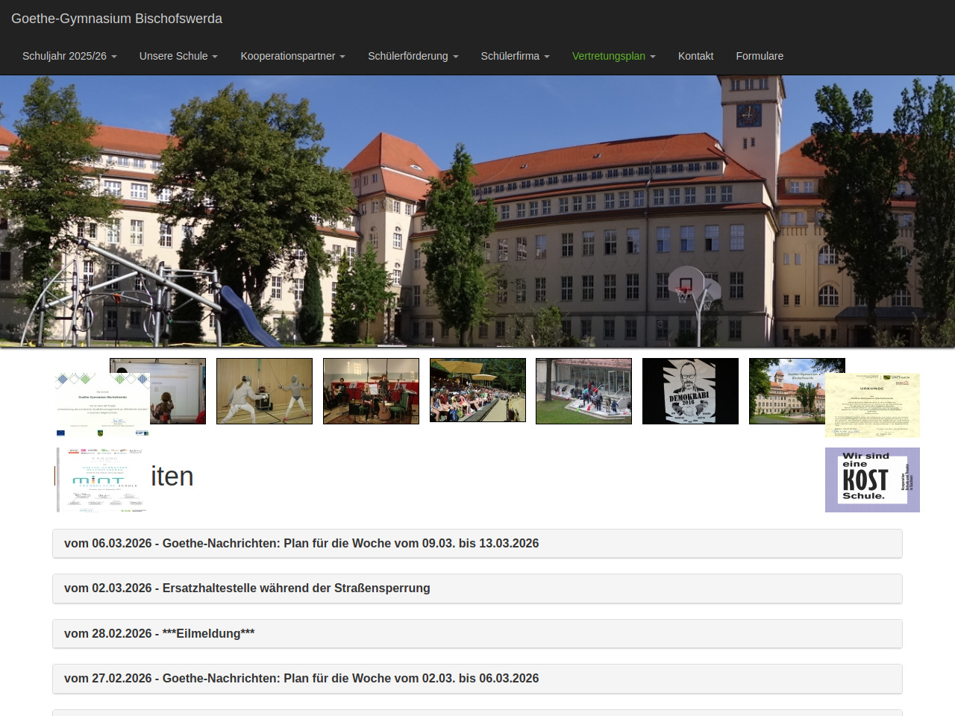Image resolution: width=955 pixels, height=716 pixels.
Task: Open the Schülerfirma dropdown
Action: click(515, 56)
